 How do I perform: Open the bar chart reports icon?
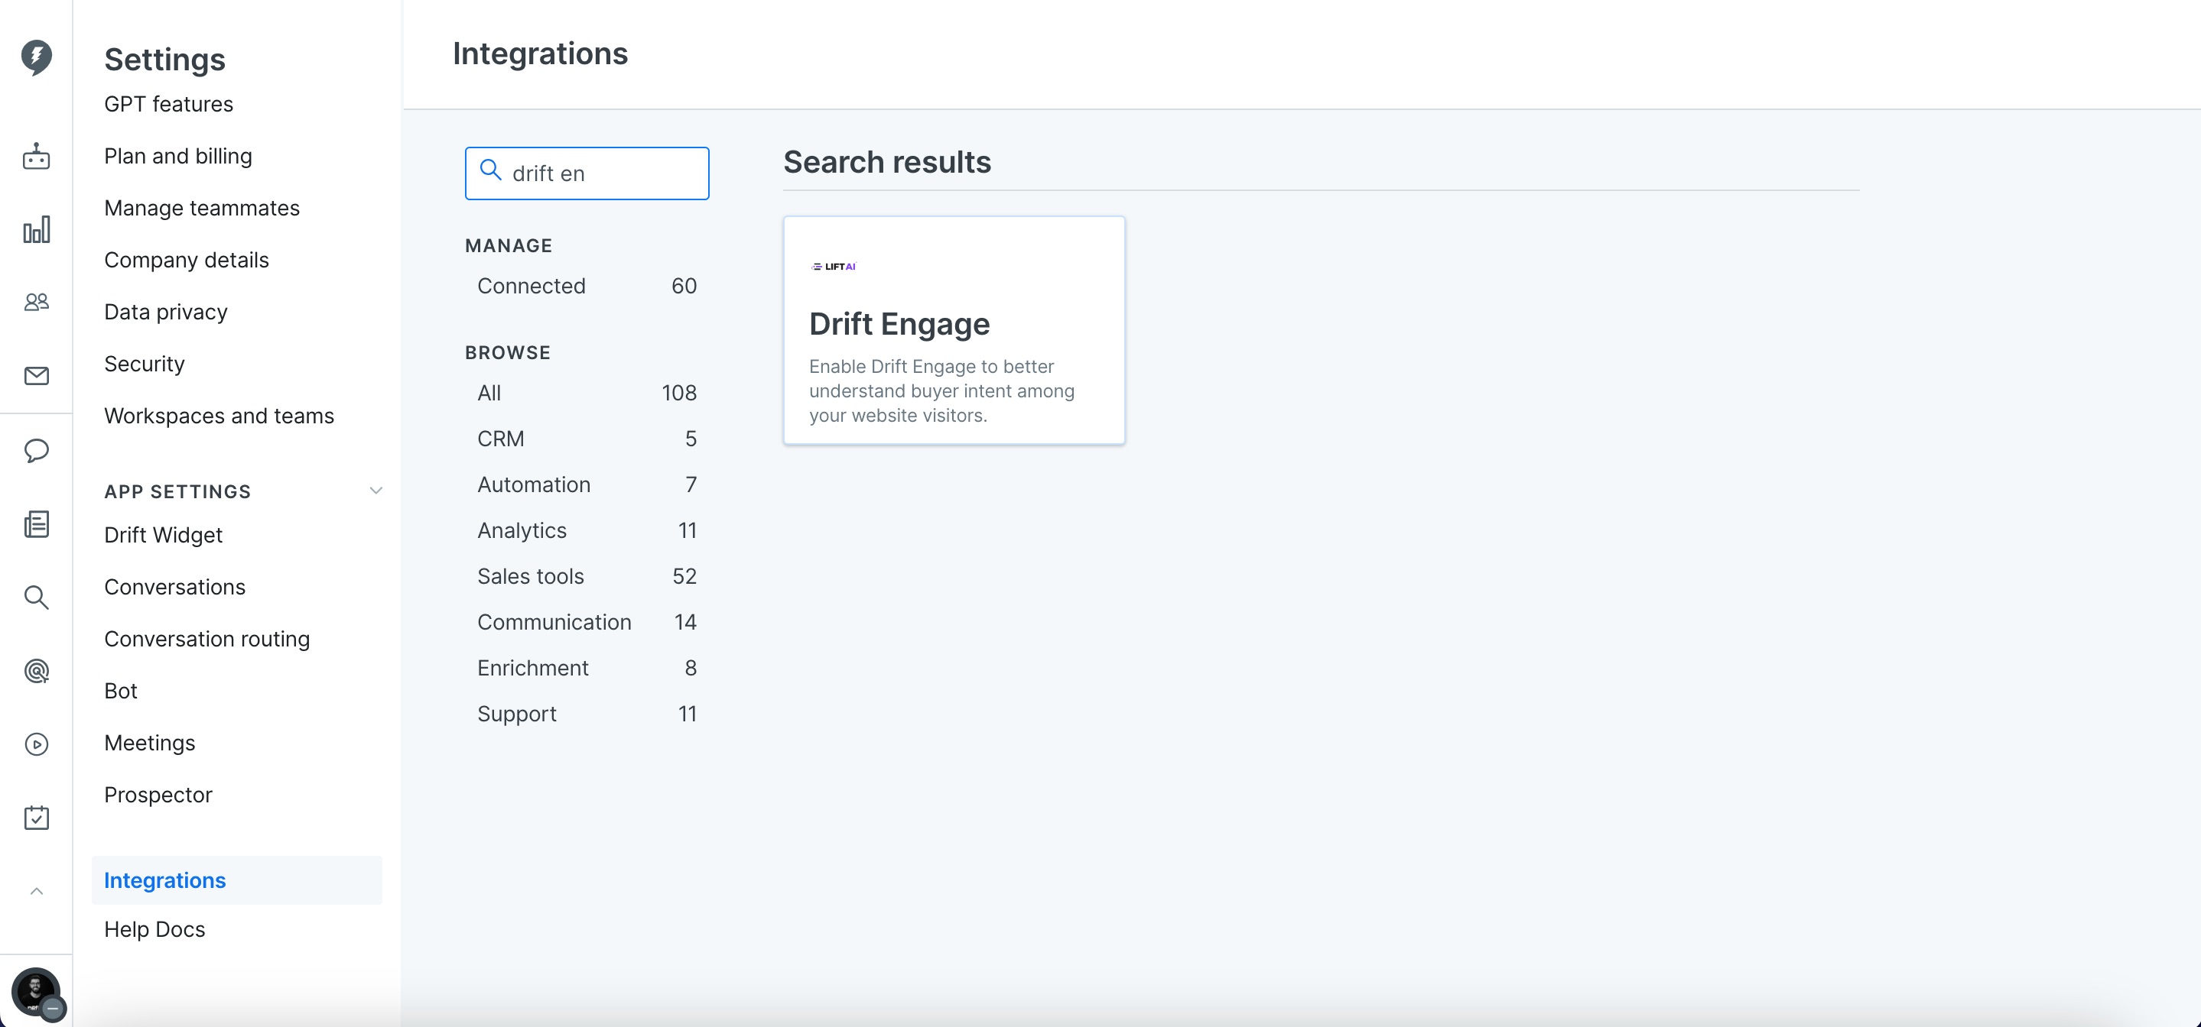pos(36,228)
